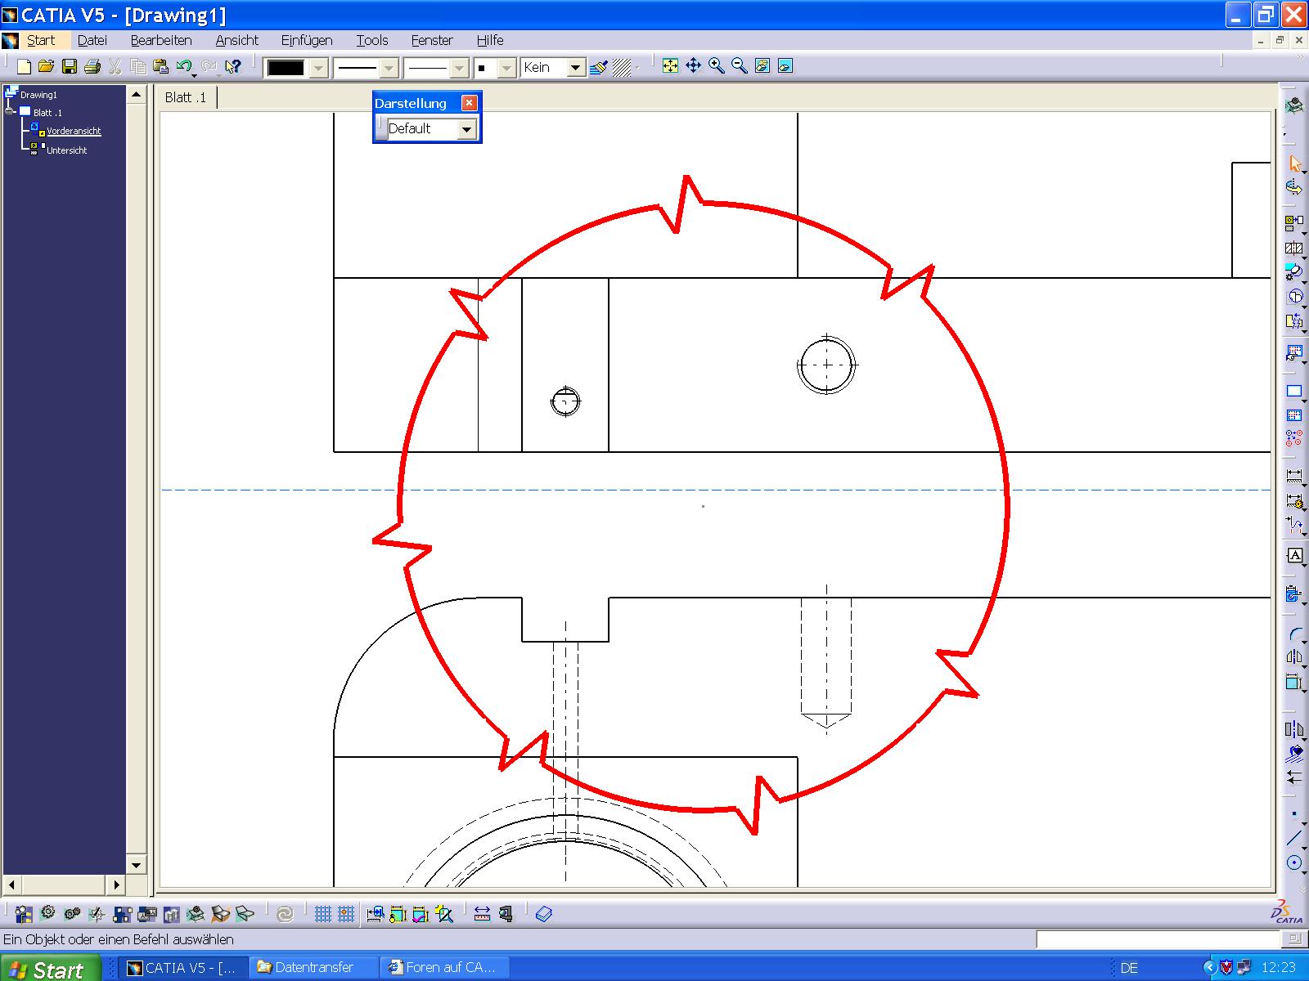This screenshot has height=981, width=1309.
Task: Open a file with the folder icon
Action: click(x=46, y=67)
